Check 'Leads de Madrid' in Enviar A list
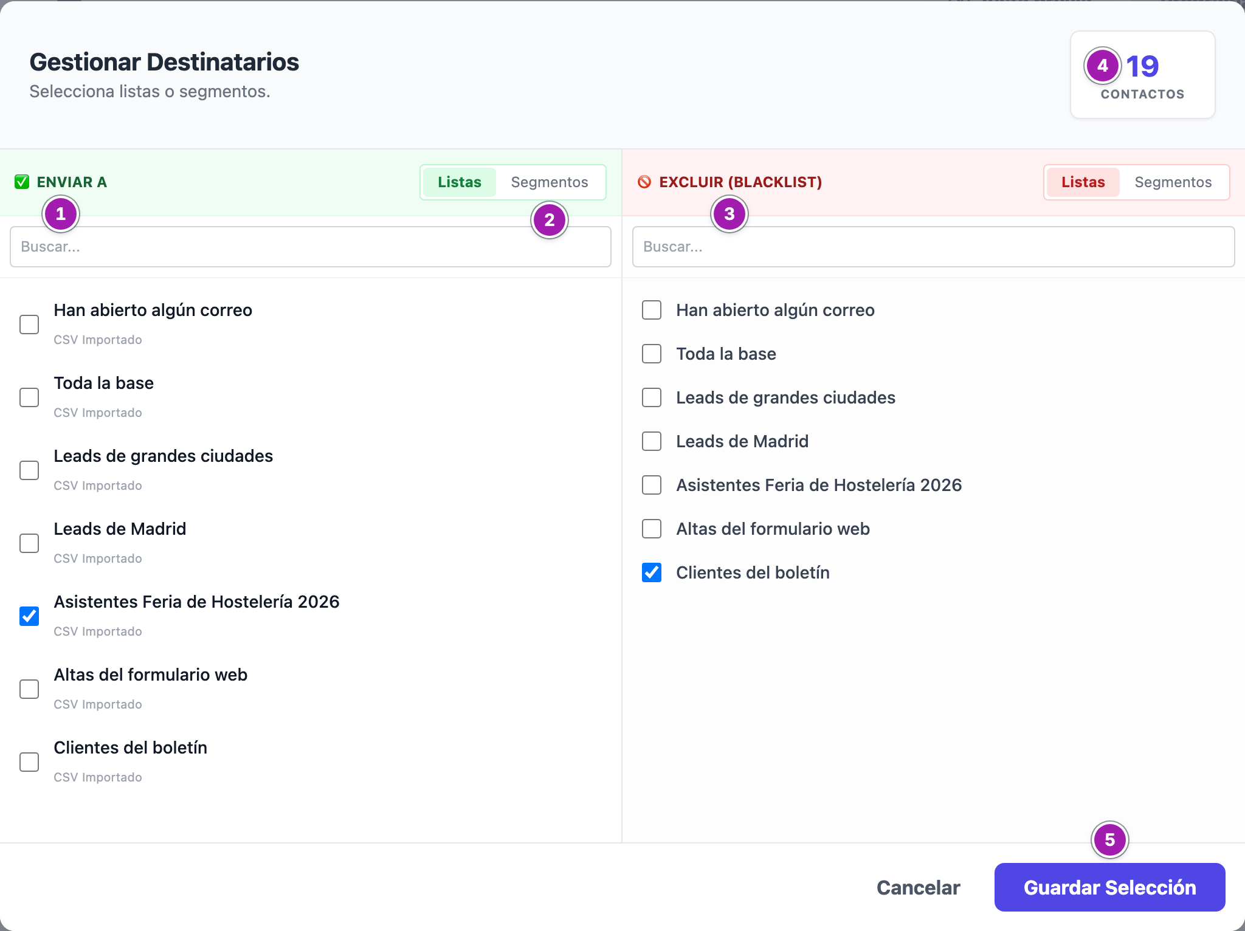 [x=29, y=543]
